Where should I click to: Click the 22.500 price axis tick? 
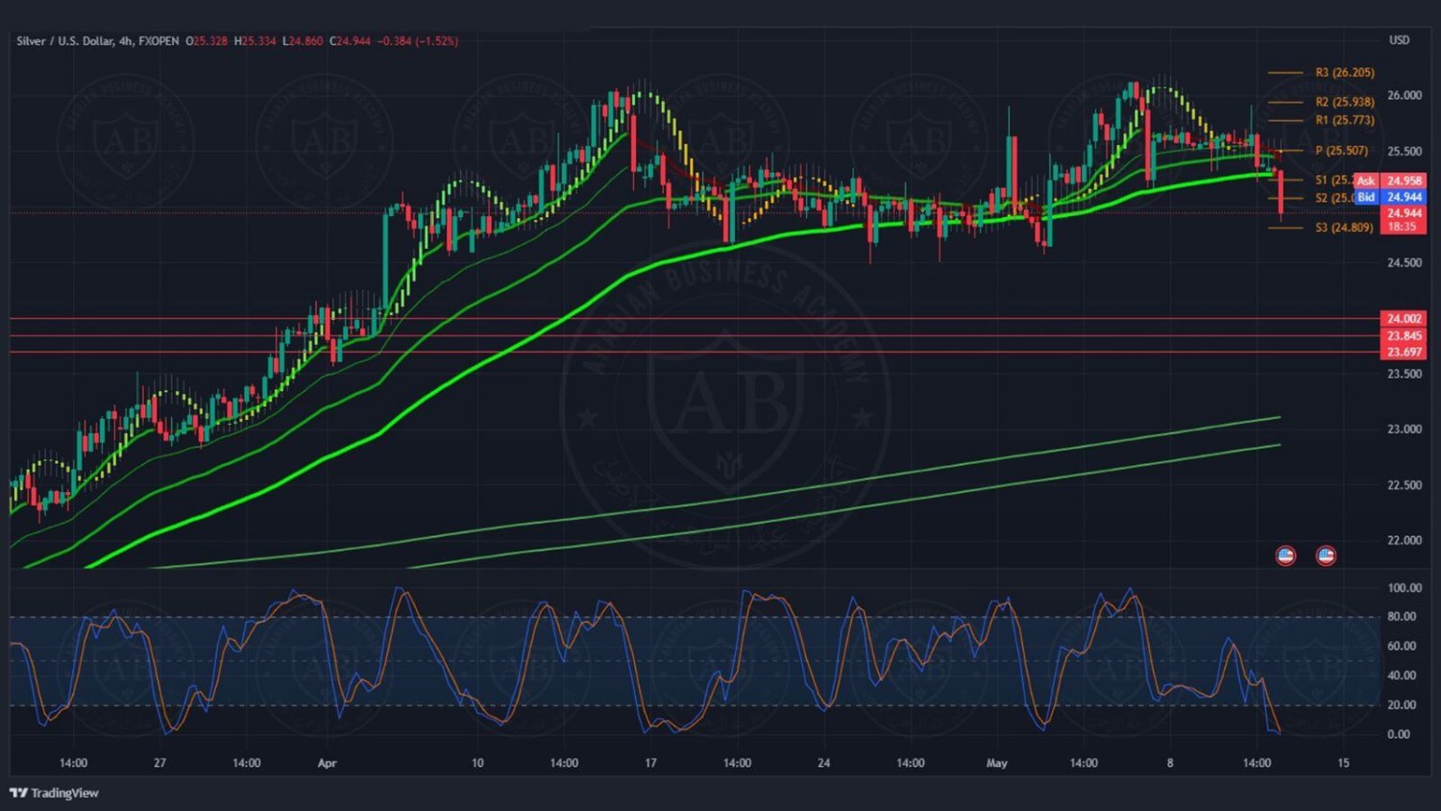coord(1404,485)
